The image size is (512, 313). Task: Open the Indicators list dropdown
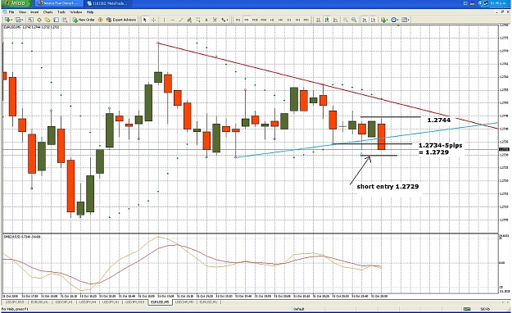click(x=384, y=20)
